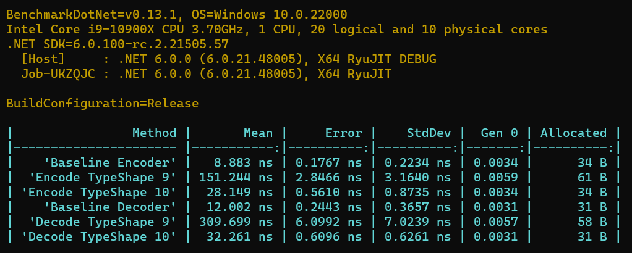
Task: Click the 'Gen 0' column header
Action: (500, 133)
